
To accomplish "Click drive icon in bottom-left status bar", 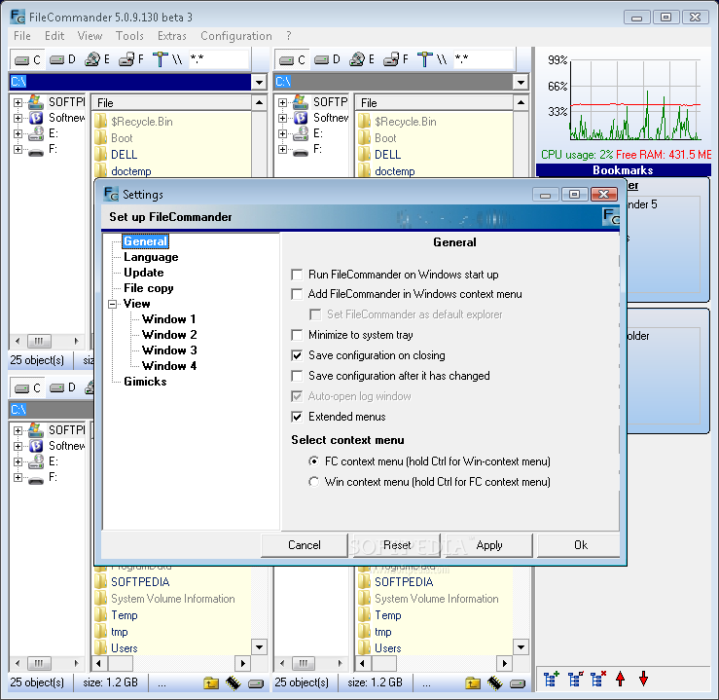I will click(x=256, y=684).
